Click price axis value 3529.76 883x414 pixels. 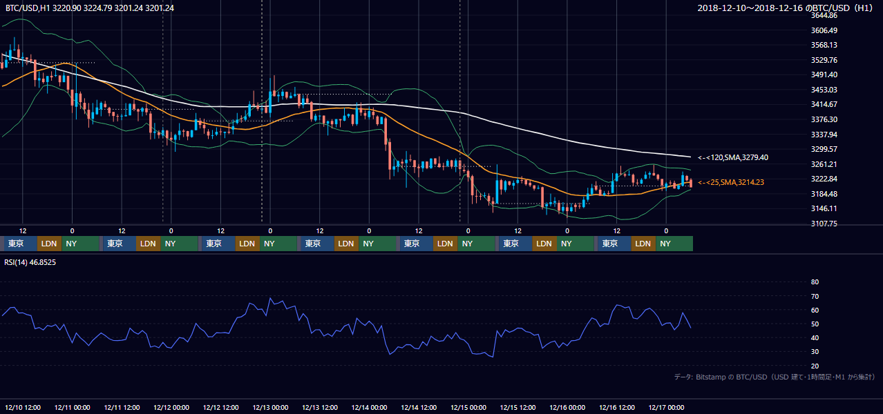click(824, 60)
